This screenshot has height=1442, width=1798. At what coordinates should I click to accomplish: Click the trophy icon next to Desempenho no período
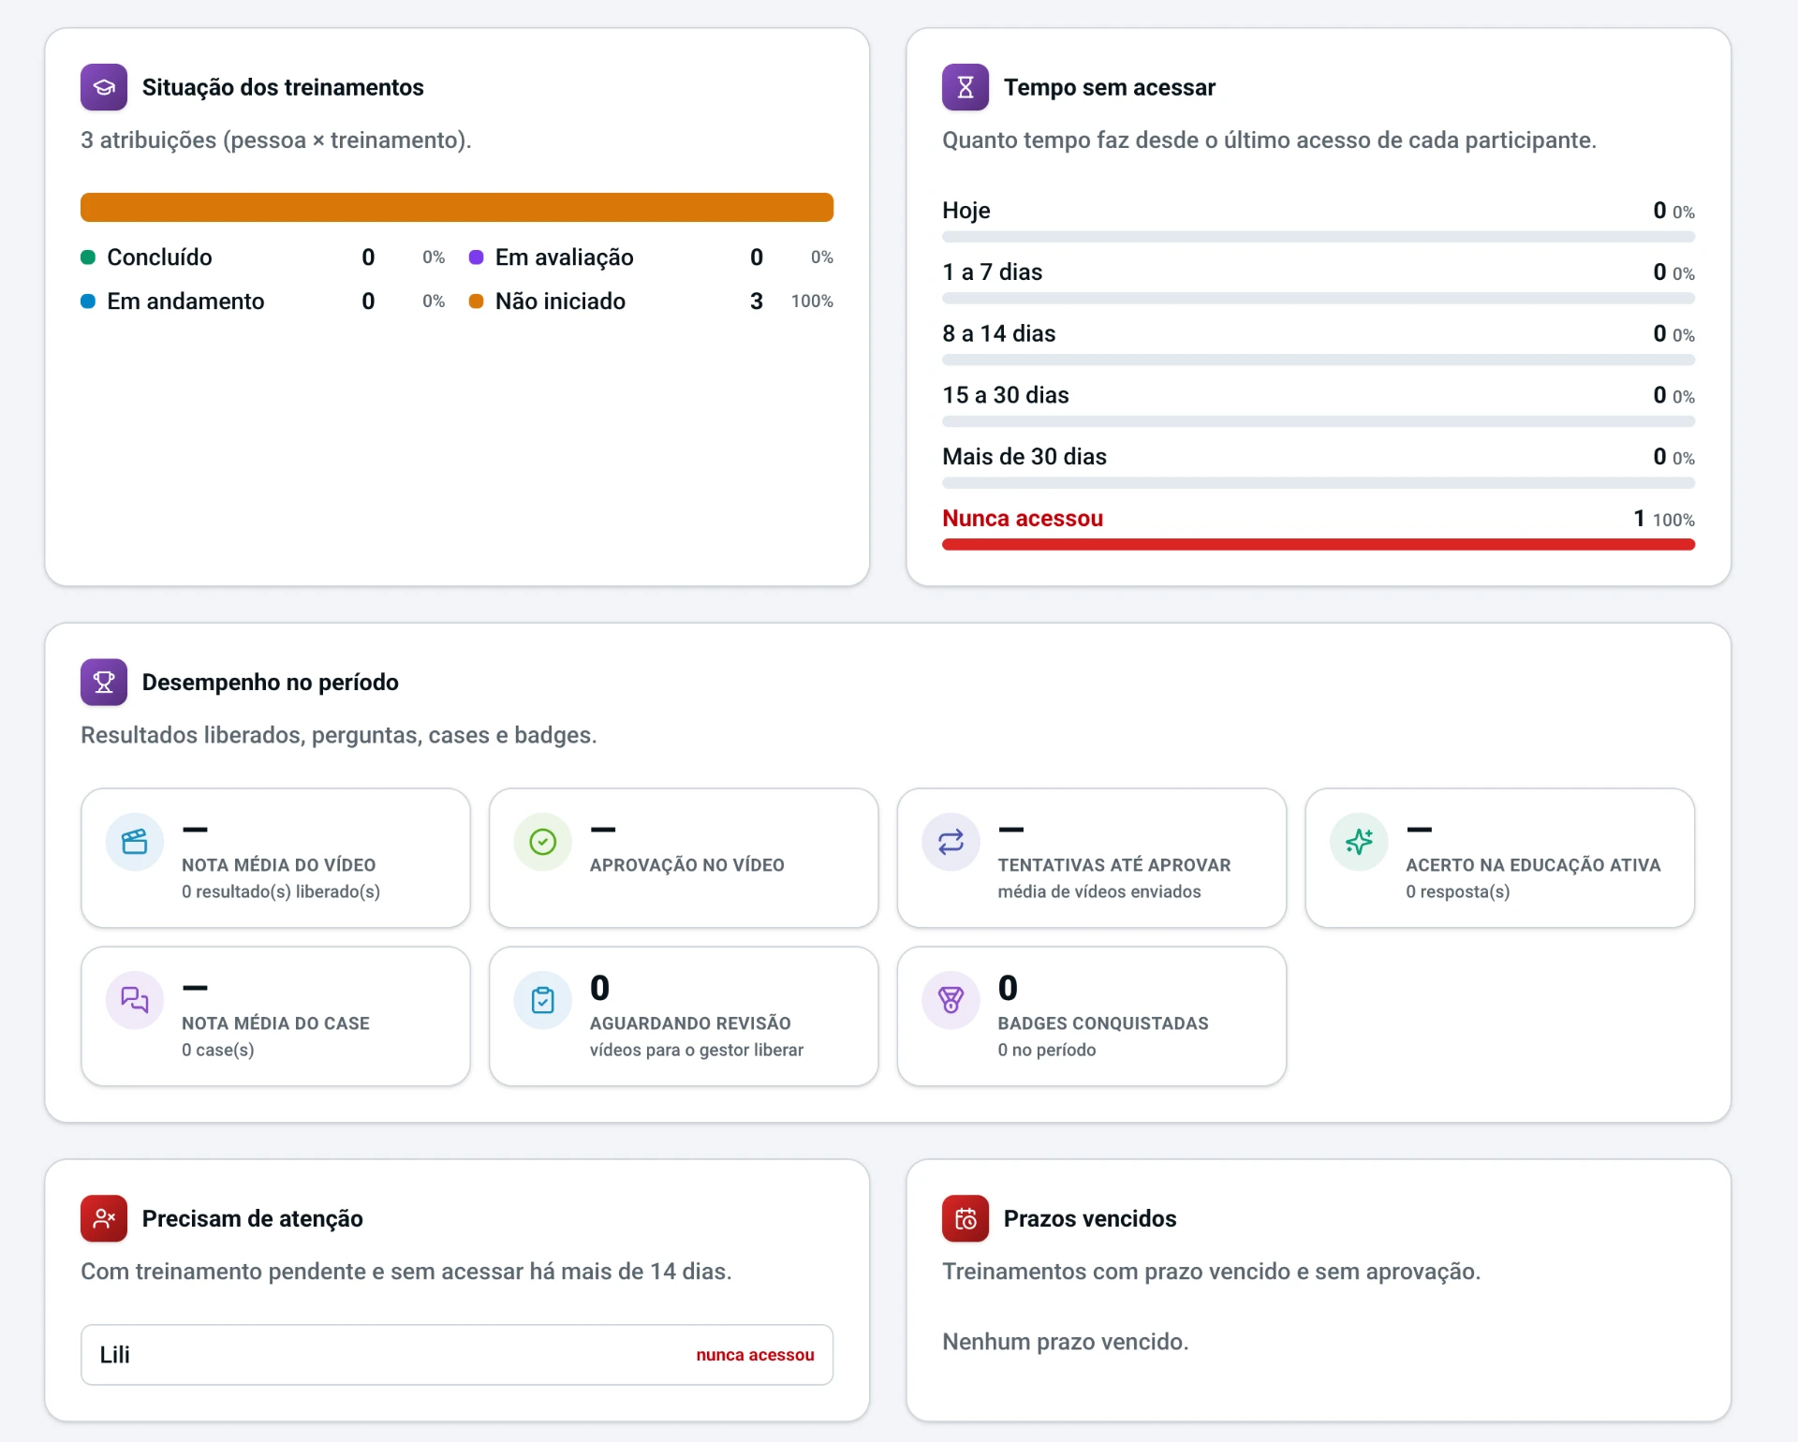coord(104,682)
